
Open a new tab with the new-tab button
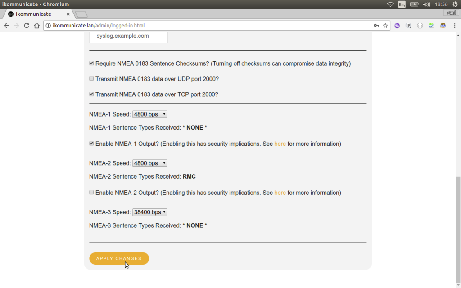(81, 14)
